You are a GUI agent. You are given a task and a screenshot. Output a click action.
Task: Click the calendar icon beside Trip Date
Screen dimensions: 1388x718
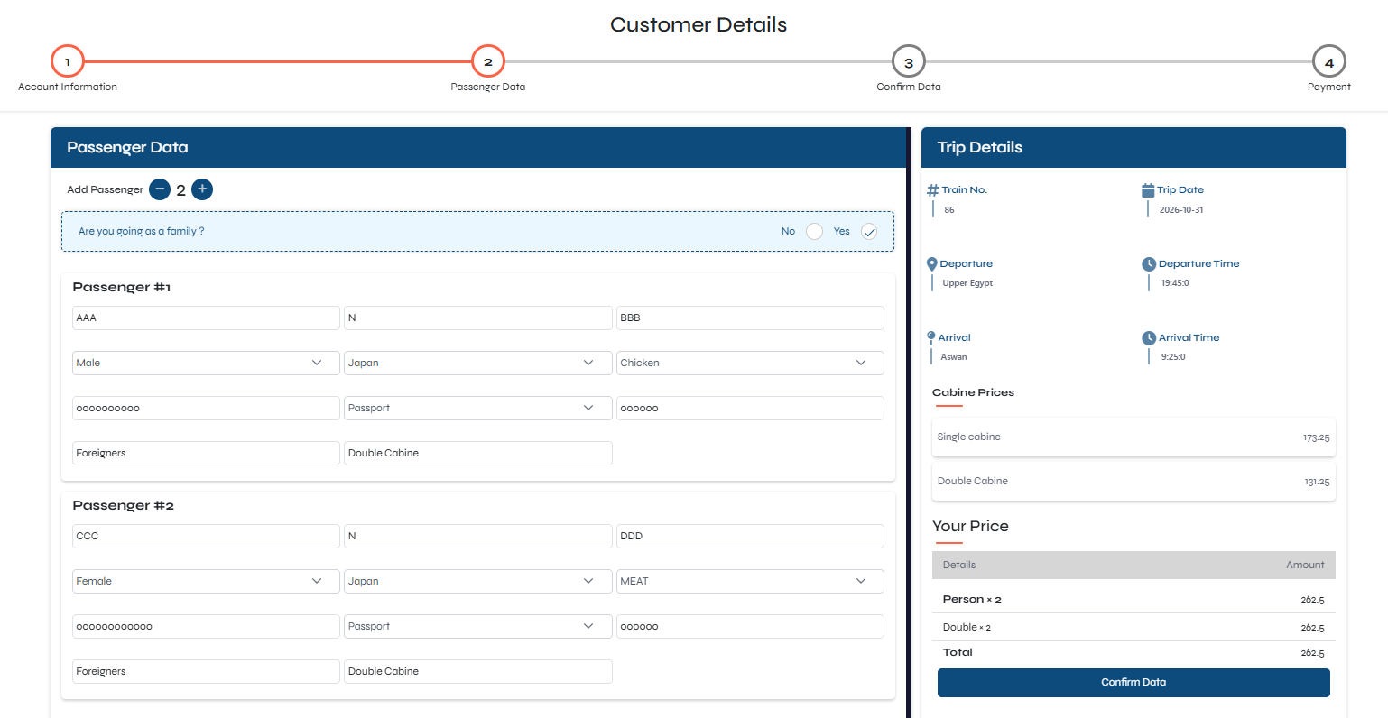point(1148,190)
